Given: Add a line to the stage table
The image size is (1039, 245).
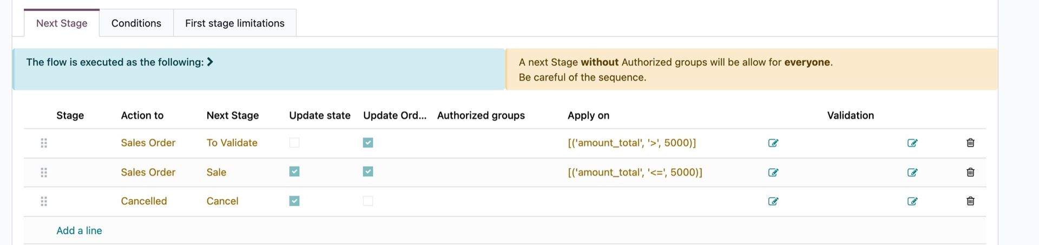Looking at the screenshot, I should pyautogui.click(x=79, y=230).
